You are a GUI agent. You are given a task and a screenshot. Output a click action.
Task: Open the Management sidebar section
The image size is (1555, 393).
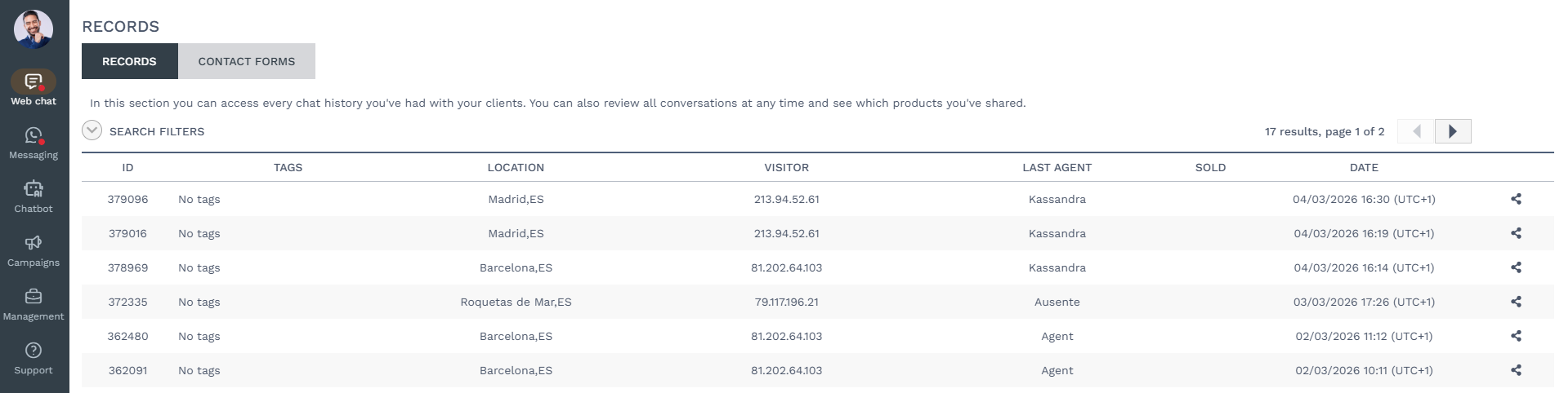tap(34, 304)
